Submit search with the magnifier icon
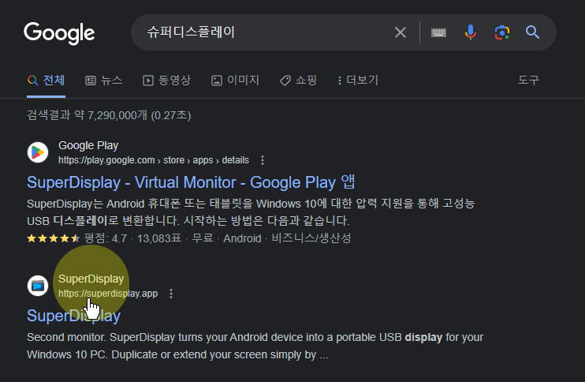The width and height of the screenshot is (585, 382). tap(532, 32)
